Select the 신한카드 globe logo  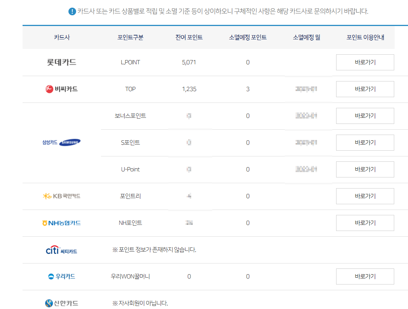pyautogui.click(x=48, y=302)
